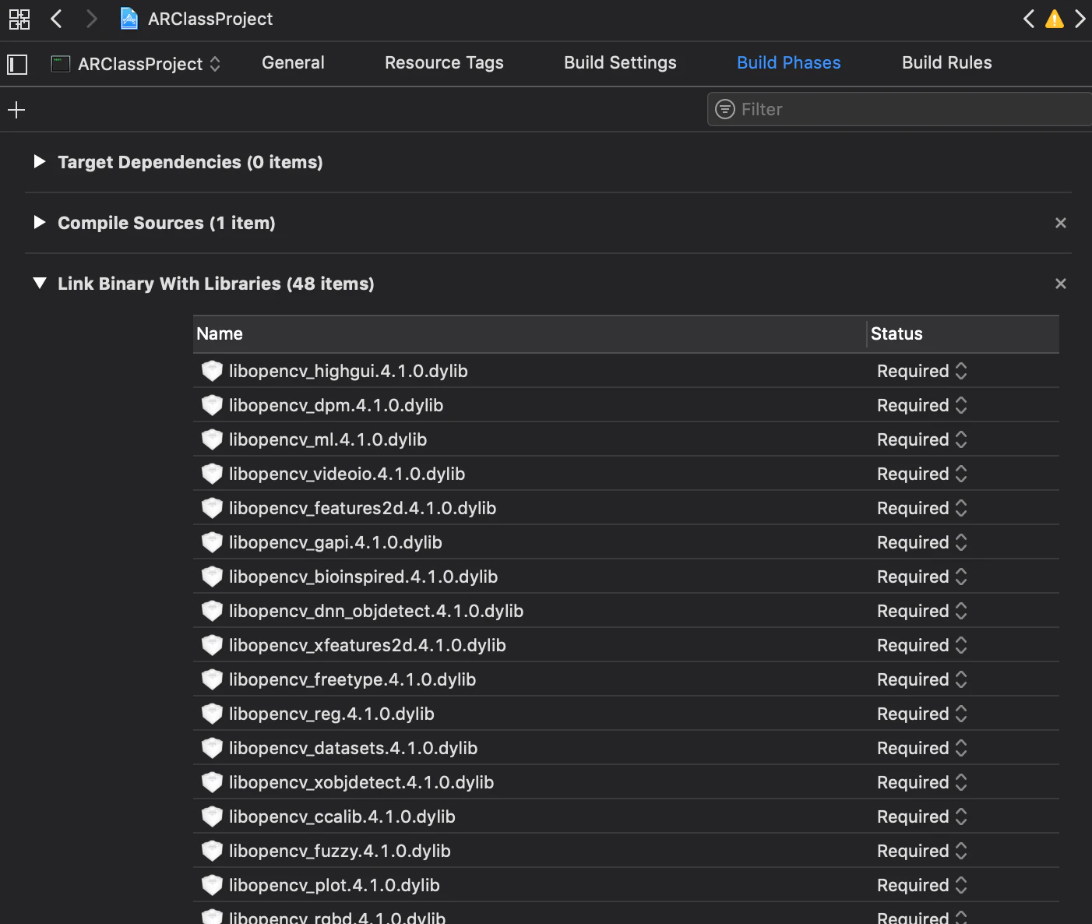Expand Compile Sources section
The height and width of the screenshot is (924, 1092).
(x=40, y=222)
